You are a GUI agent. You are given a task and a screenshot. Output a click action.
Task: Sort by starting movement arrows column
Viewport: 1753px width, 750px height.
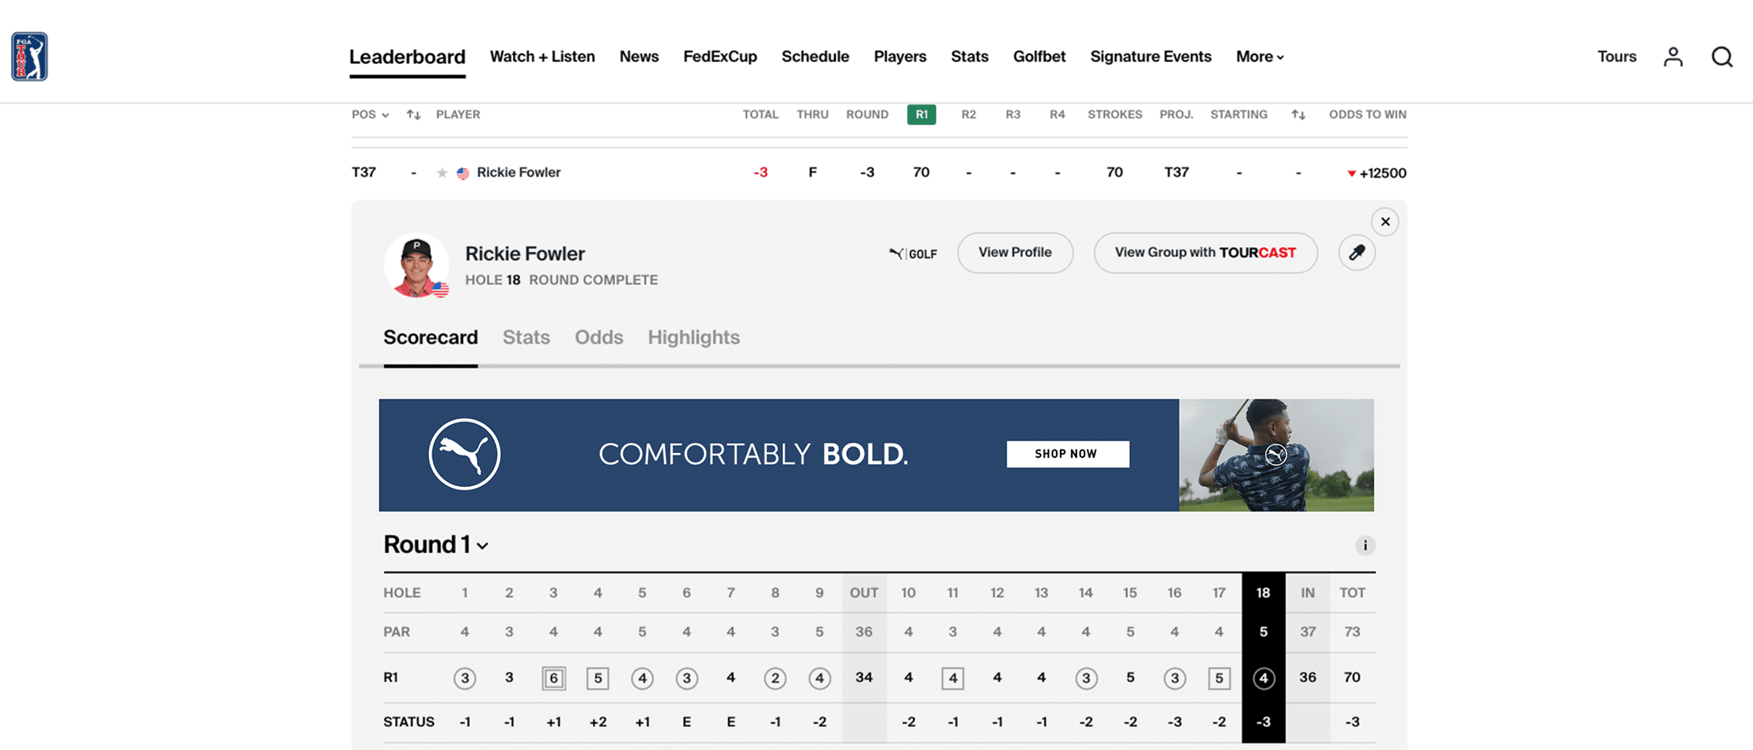pyautogui.click(x=1299, y=115)
